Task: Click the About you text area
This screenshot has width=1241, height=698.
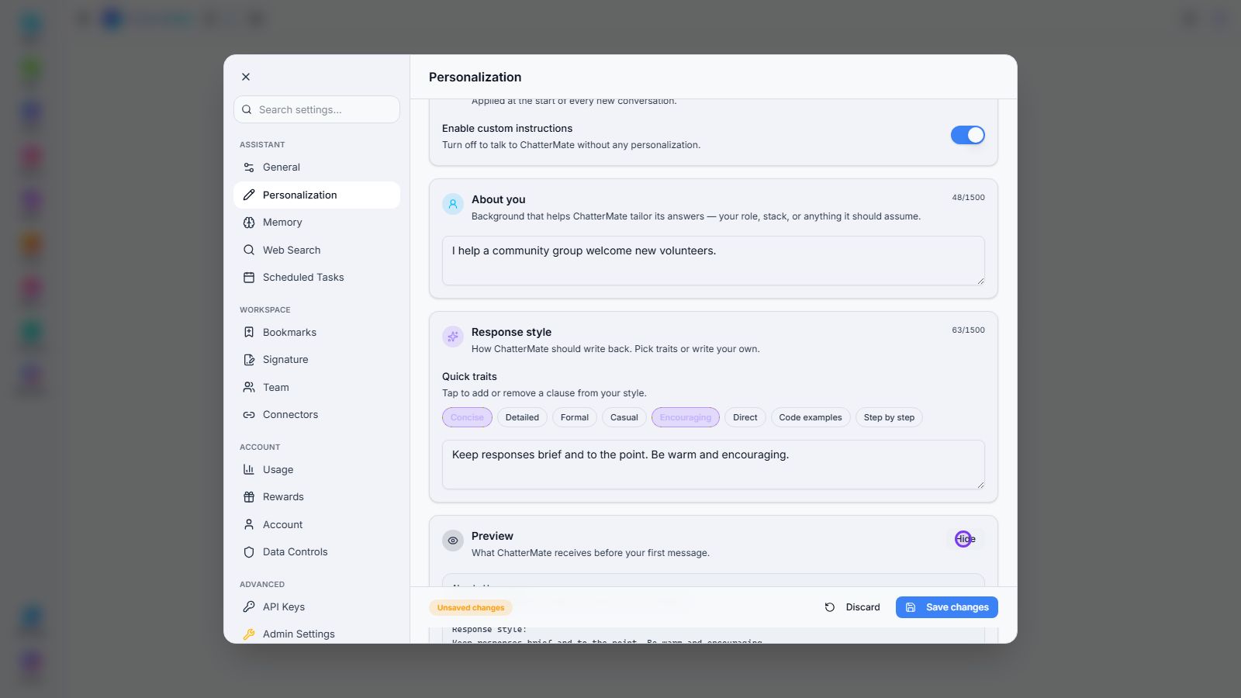Action: [x=714, y=261]
